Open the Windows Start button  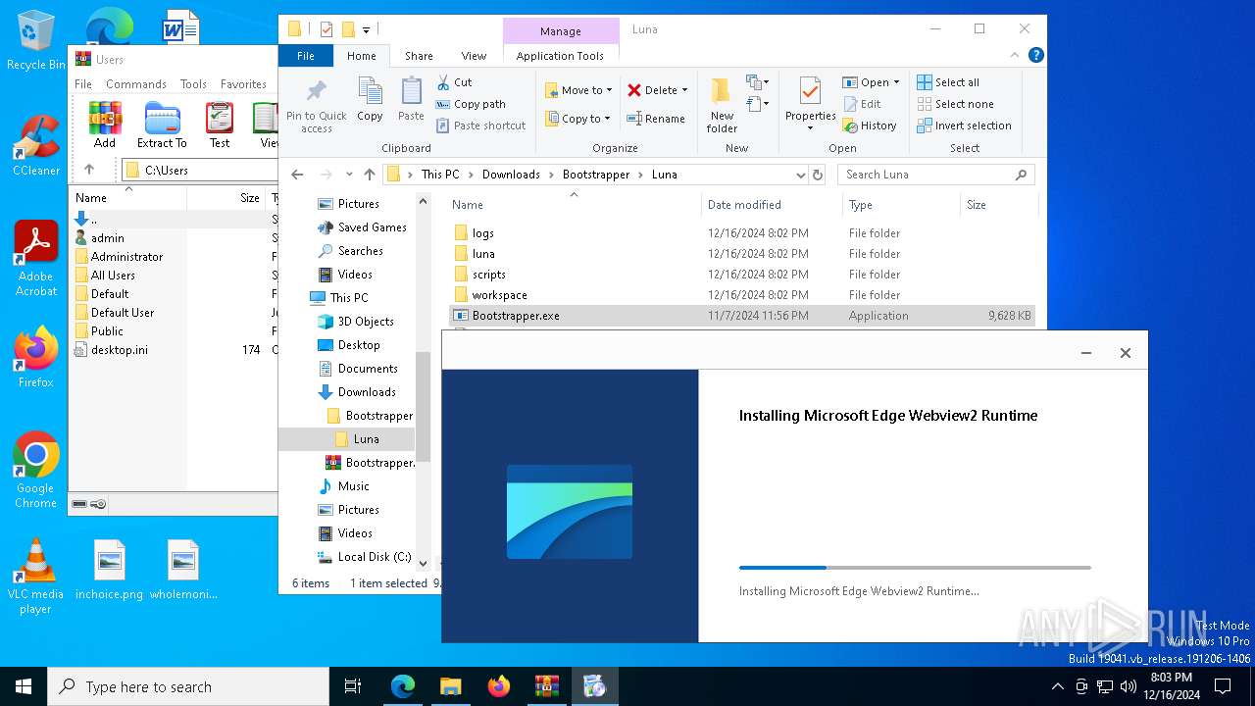[x=24, y=686]
